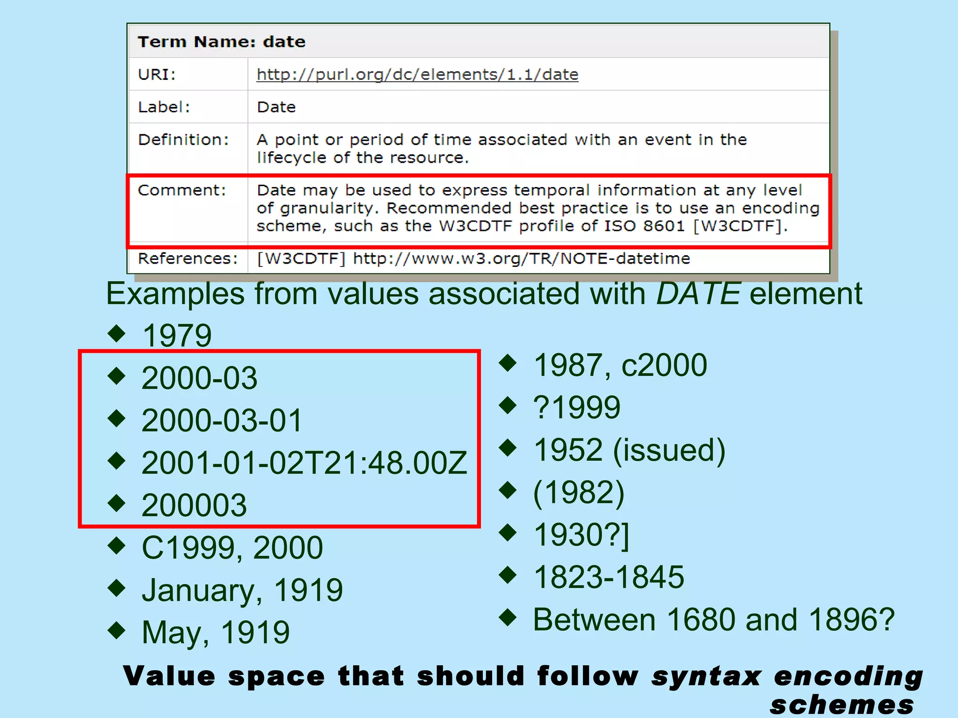Select the 'References:' row label

[x=188, y=258]
